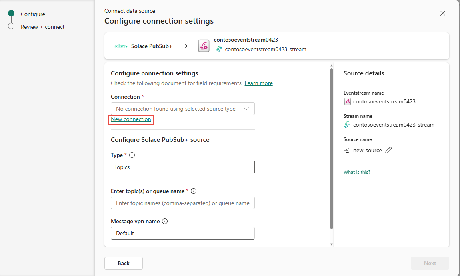This screenshot has width=460, height=276.
Task: Click eventstream icon under Eventstream name
Action: point(347,102)
